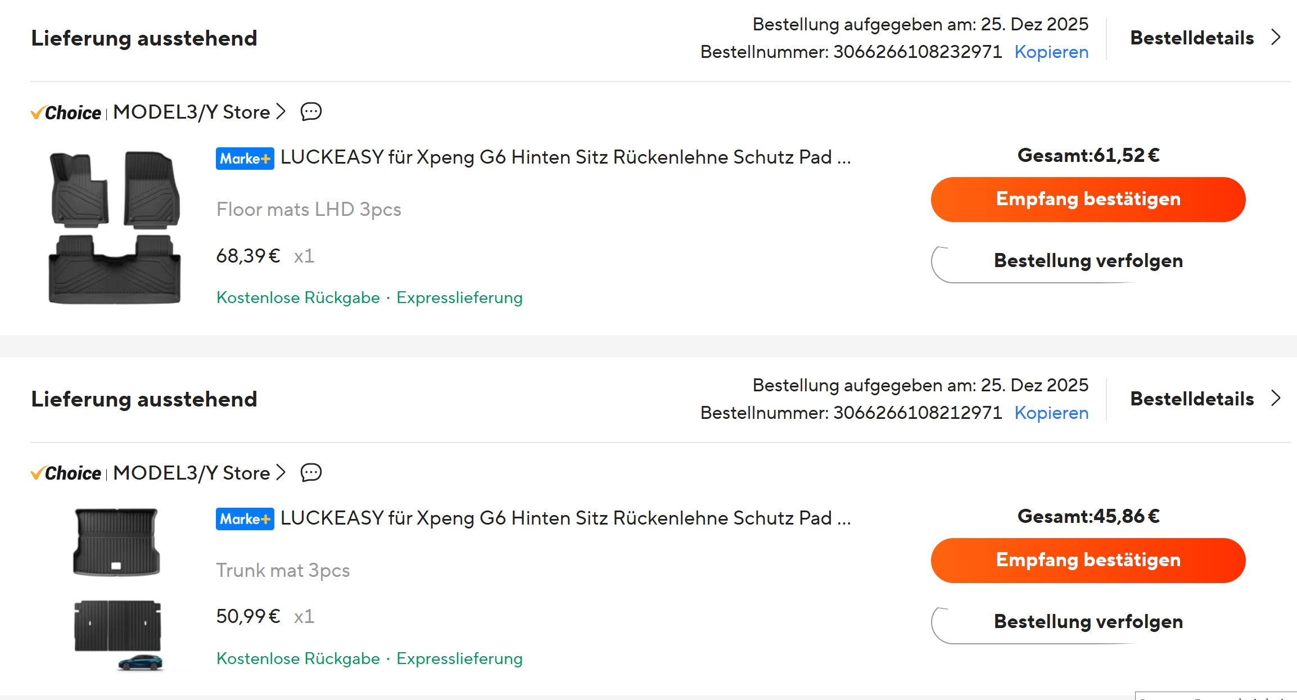Track the floor mats order
This screenshot has height=700, width=1297.
1088,261
